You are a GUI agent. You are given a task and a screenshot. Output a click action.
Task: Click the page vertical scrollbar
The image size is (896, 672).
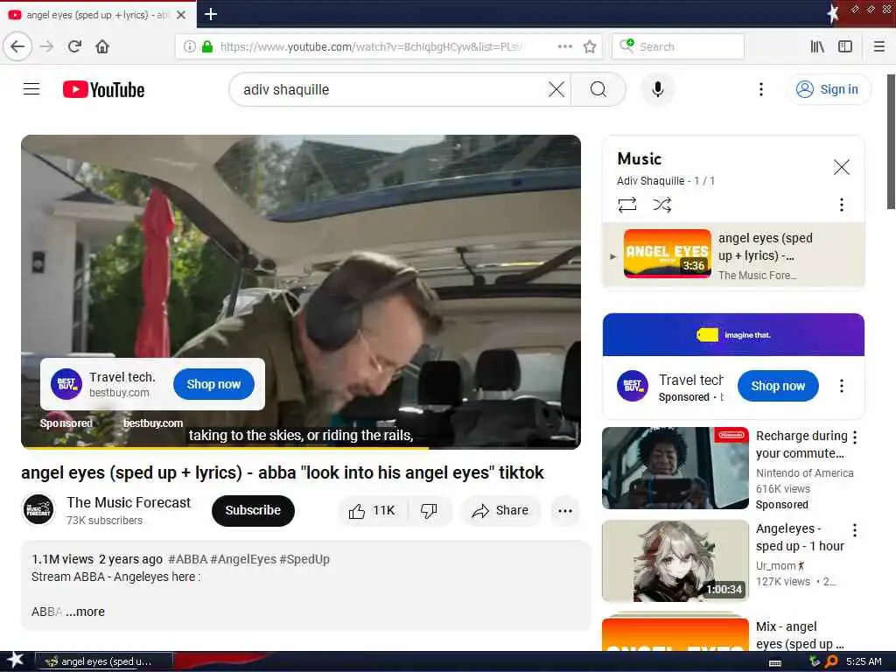pos(890,141)
